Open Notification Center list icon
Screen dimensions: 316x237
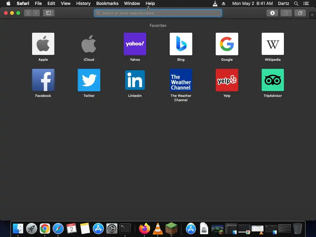[x=306, y=3]
